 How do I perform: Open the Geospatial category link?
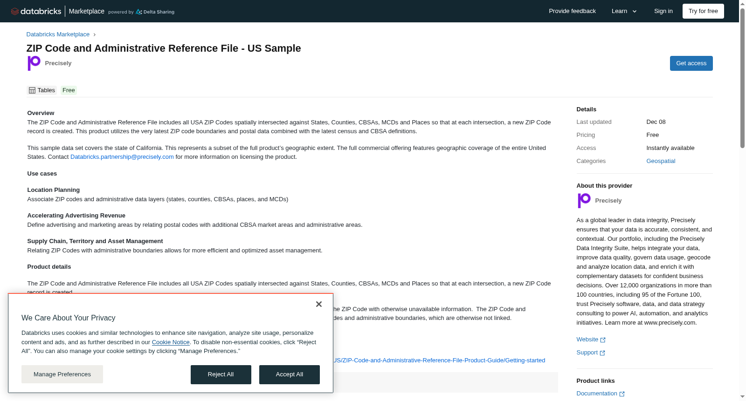click(661, 161)
